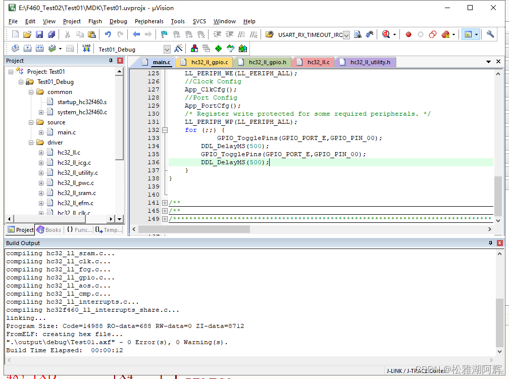Viewport: 509px width, 379px height.
Task: Open the File menu
Action: pyautogui.click(x=13, y=21)
